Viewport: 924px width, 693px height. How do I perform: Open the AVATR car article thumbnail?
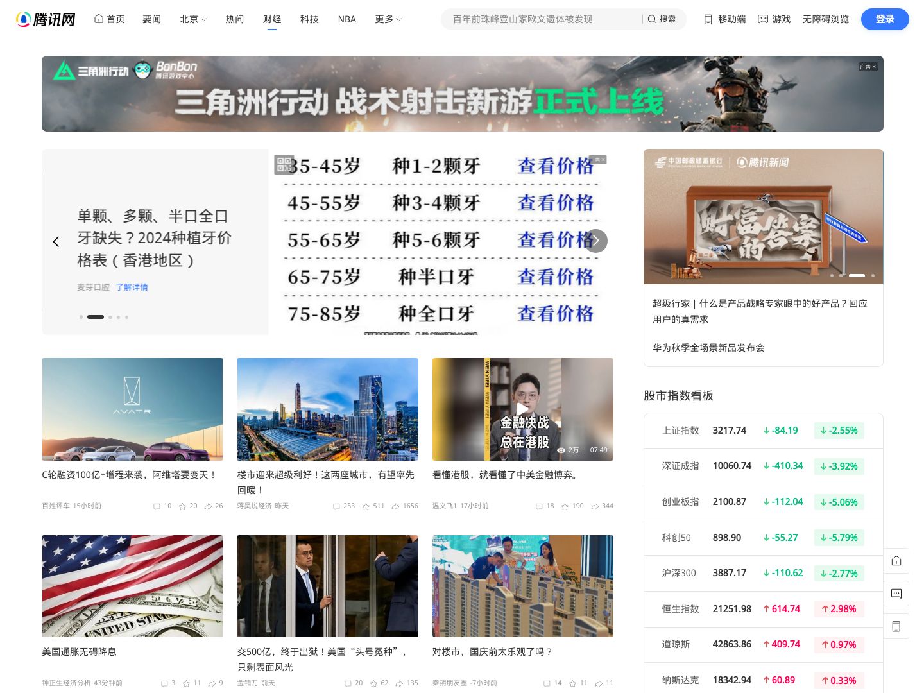132,409
